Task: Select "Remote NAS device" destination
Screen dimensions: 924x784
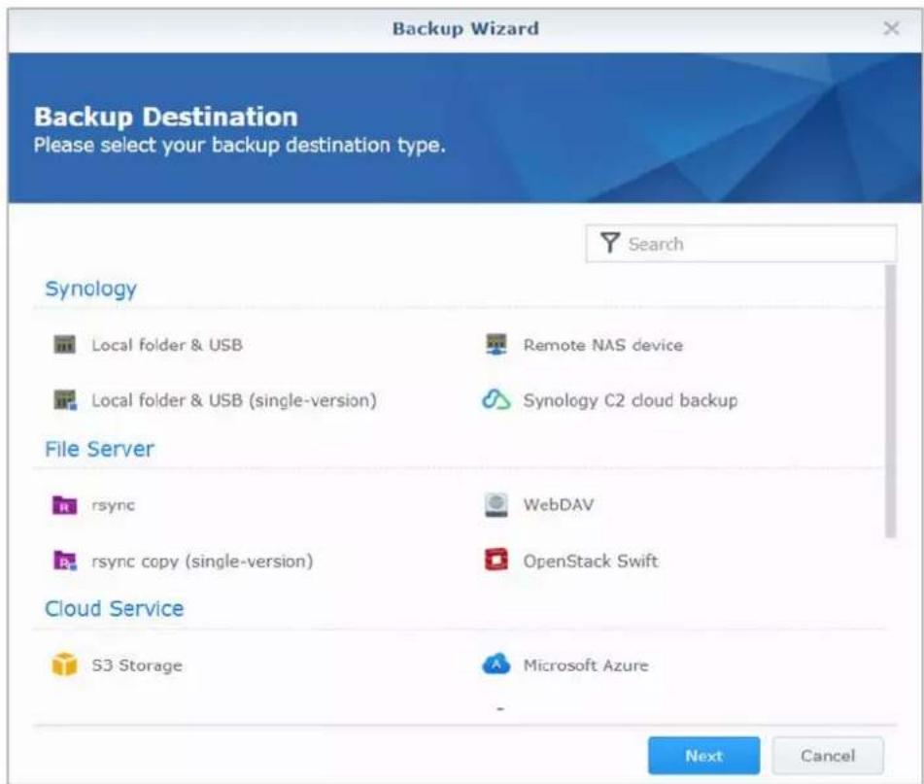Action: coord(602,345)
